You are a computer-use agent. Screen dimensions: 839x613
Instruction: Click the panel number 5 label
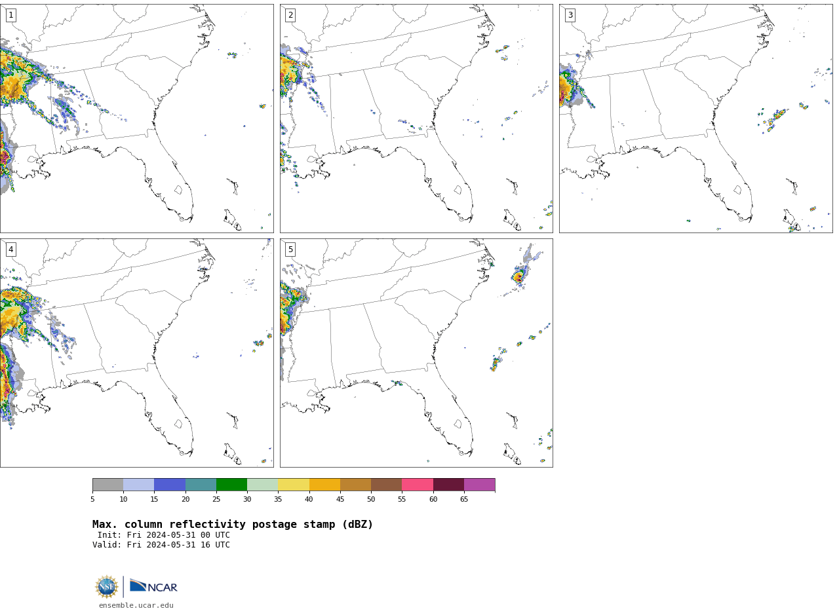290,250
